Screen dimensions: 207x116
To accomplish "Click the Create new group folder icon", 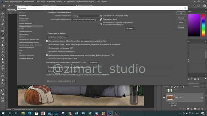I will (195, 109).
